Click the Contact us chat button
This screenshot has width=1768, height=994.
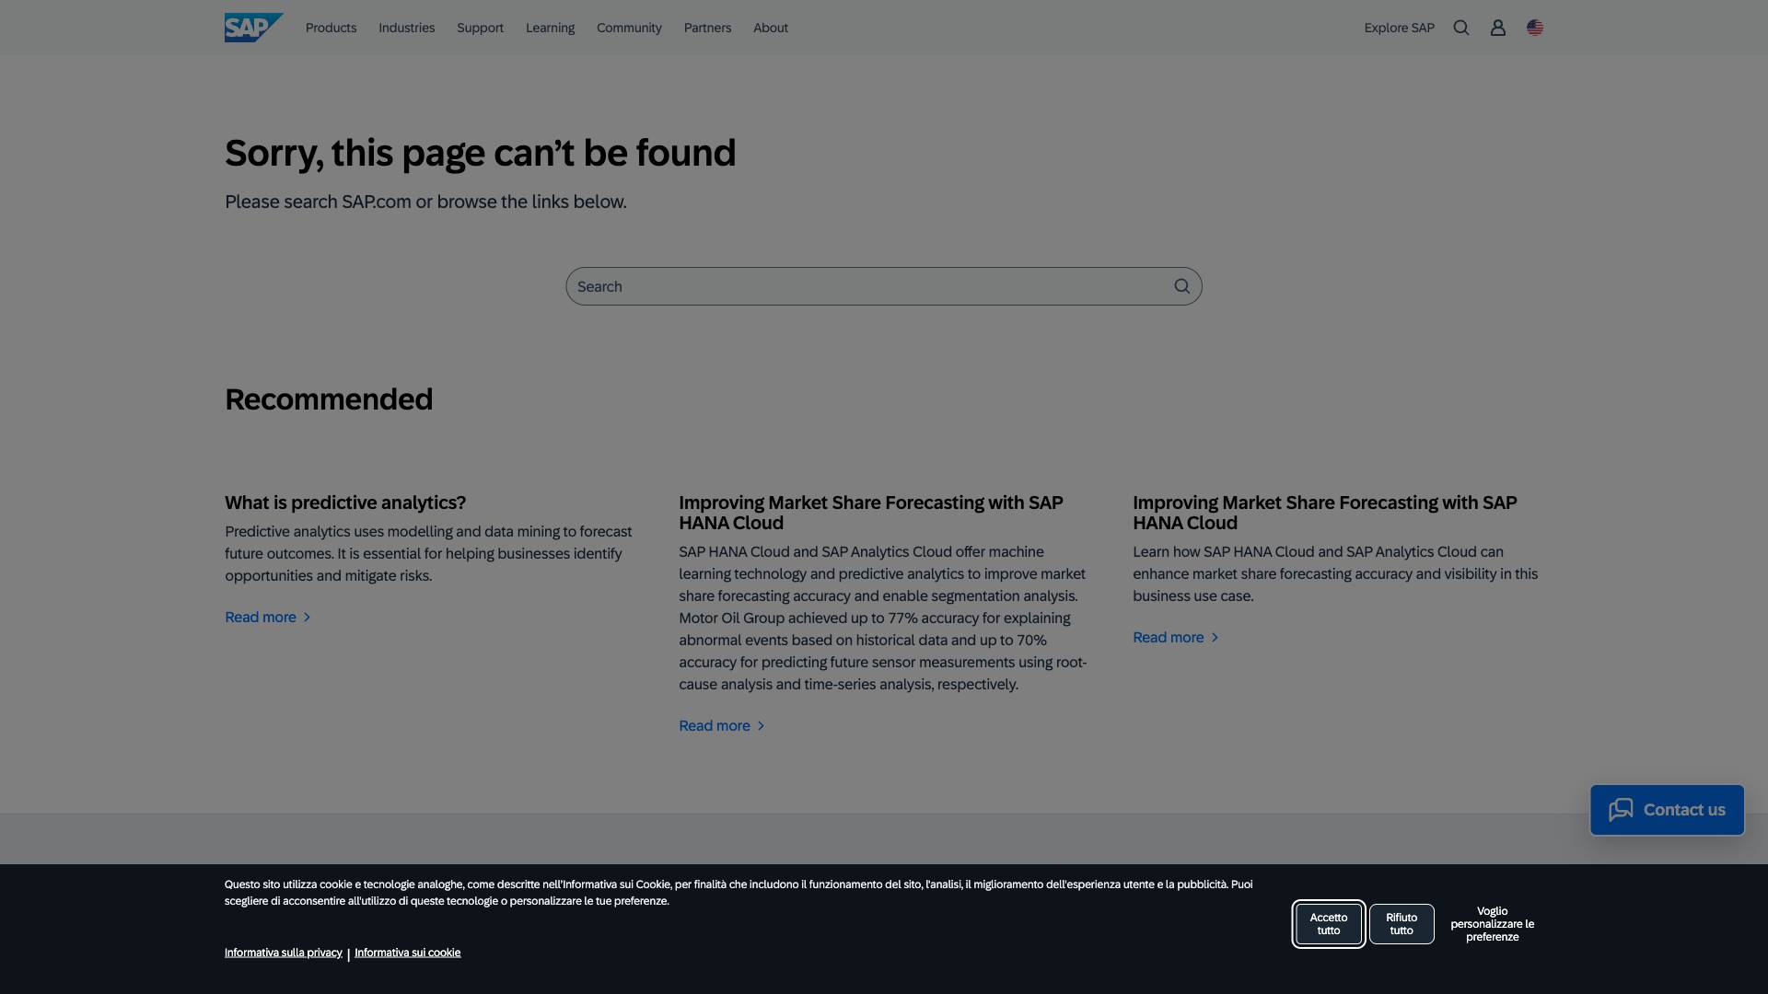click(1667, 810)
